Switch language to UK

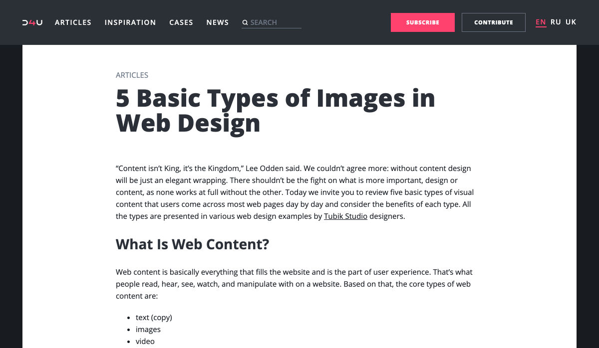[x=571, y=22]
